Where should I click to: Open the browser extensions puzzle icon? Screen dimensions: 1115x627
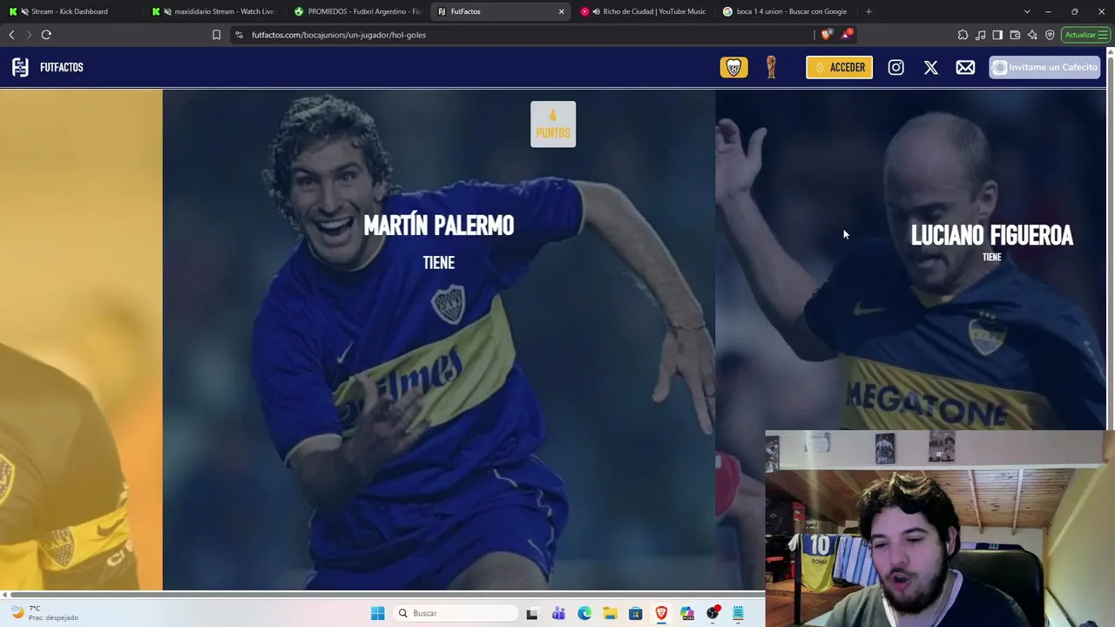[x=963, y=35]
